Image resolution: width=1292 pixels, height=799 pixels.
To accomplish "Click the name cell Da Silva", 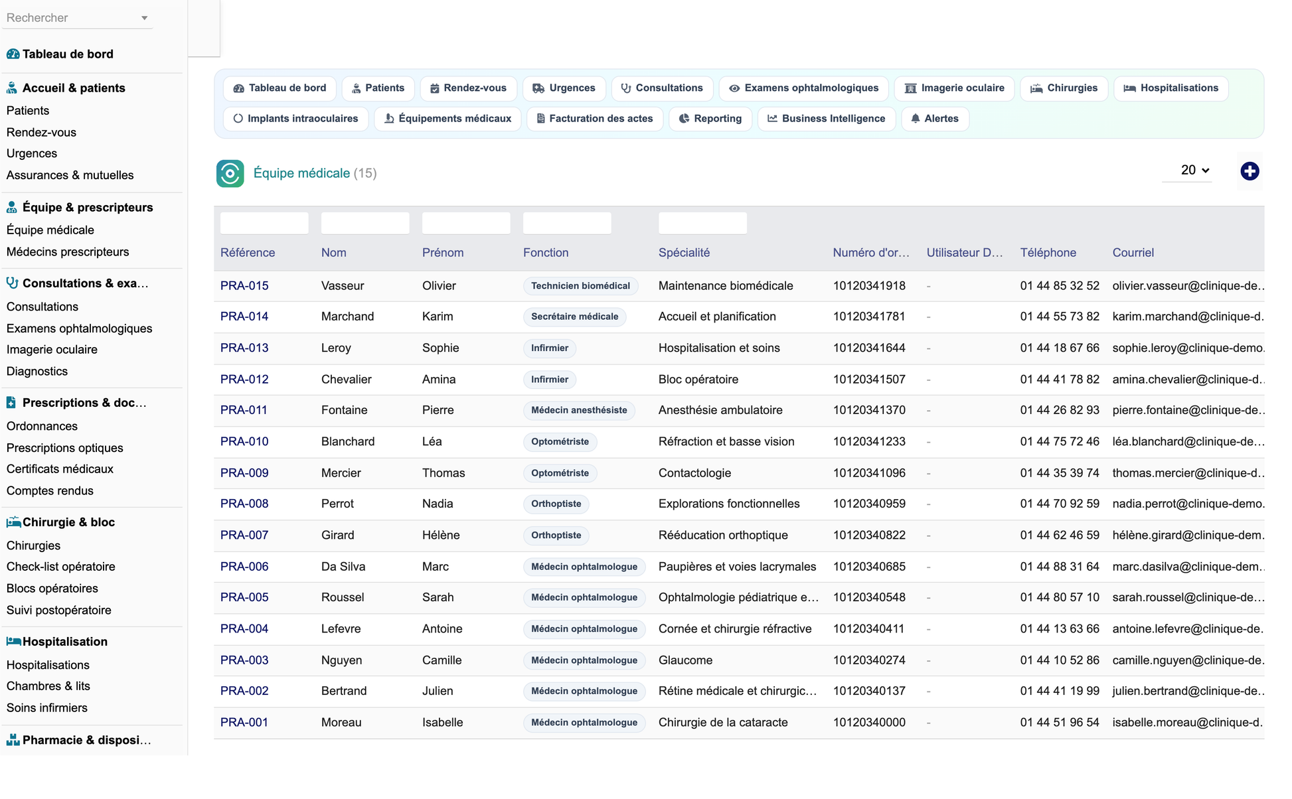I will [x=343, y=566].
